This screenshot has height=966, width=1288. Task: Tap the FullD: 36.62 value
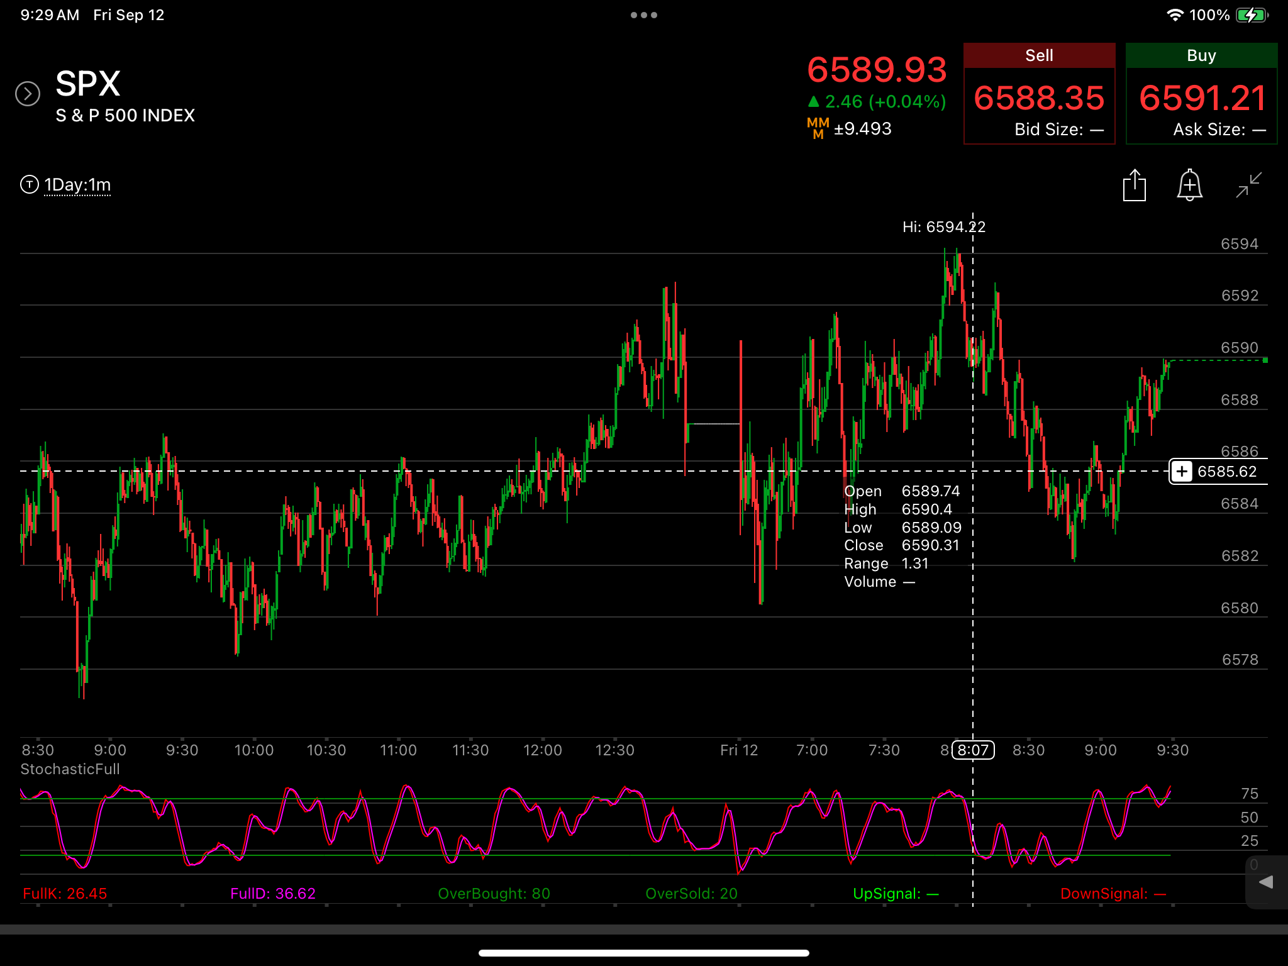pos(273,894)
